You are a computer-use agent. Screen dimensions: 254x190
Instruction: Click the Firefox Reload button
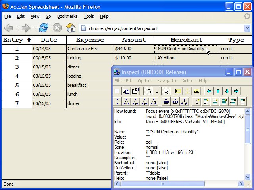point(44,28)
